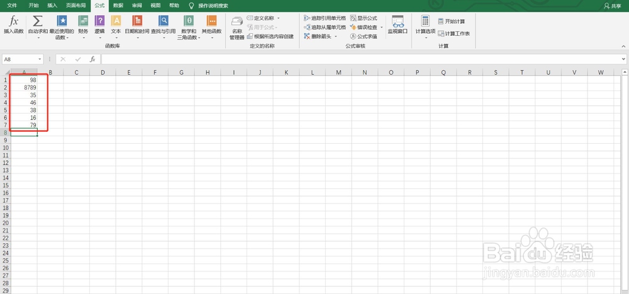Screen dimensions: 629x294
Task: Expand the Define Name dropdown arrow
Action: point(279,18)
